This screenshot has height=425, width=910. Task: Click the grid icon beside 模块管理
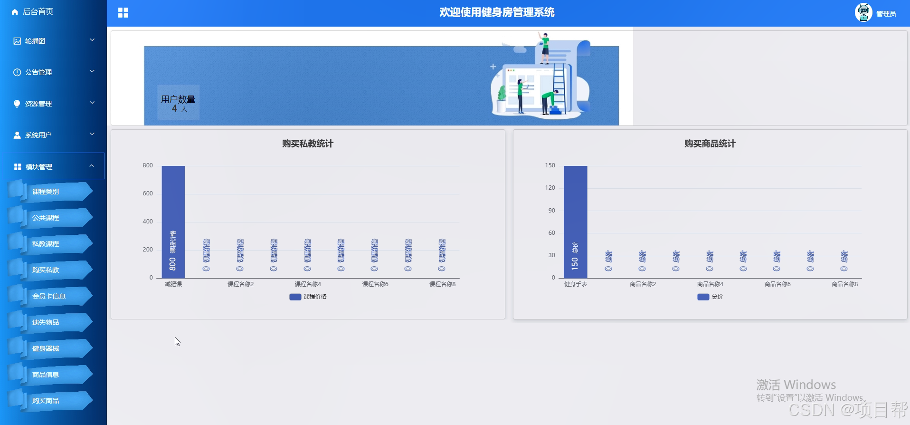click(x=18, y=167)
